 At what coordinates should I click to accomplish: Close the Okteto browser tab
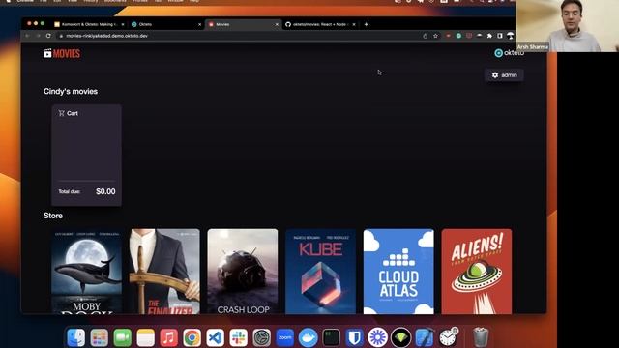coord(199,24)
